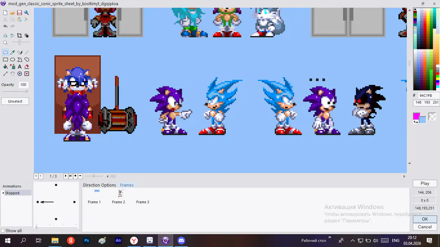The height and width of the screenshot is (247, 440).
Task: Adjust the zoom slider in toolbar
Action: pos(20,42)
